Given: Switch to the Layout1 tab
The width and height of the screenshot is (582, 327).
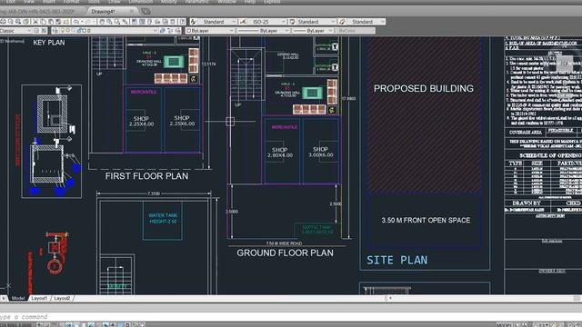Looking at the screenshot, I should click(x=39, y=298).
